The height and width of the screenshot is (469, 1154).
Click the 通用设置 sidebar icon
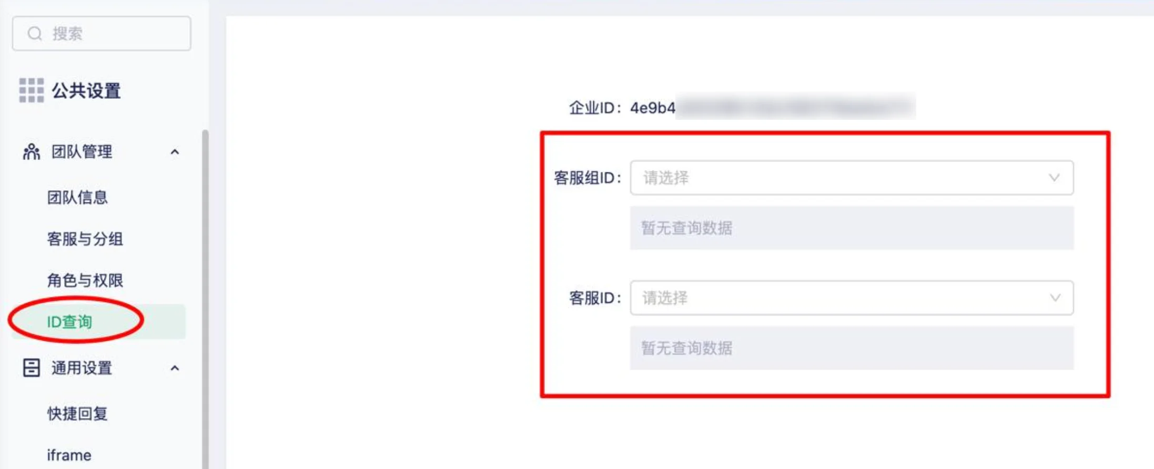[x=31, y=368]
